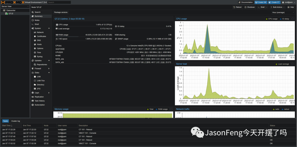Click the Certificates icon

[x=35, y=36]
